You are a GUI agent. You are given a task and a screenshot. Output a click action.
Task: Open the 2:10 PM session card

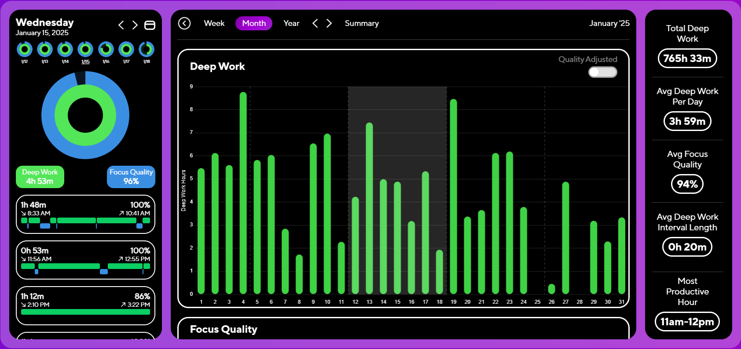[x=85, y=305]
